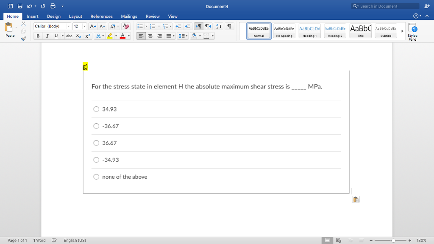
Task: Apply the Normal style
Action: click(259, 31)
